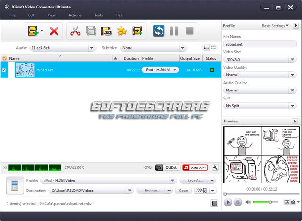
Task: Click the star favorites column header
Action: (x=115, y=58)
